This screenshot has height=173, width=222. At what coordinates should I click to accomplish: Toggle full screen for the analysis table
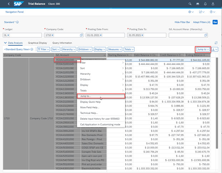(216, 43)
